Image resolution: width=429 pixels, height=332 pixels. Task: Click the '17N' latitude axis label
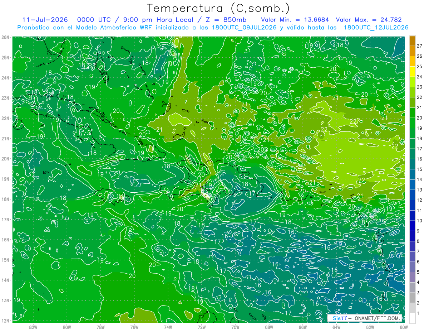[x=5, y=219]
